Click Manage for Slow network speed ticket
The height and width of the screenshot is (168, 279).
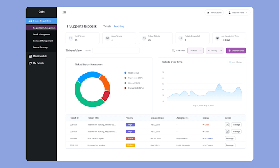click(230, 138)
